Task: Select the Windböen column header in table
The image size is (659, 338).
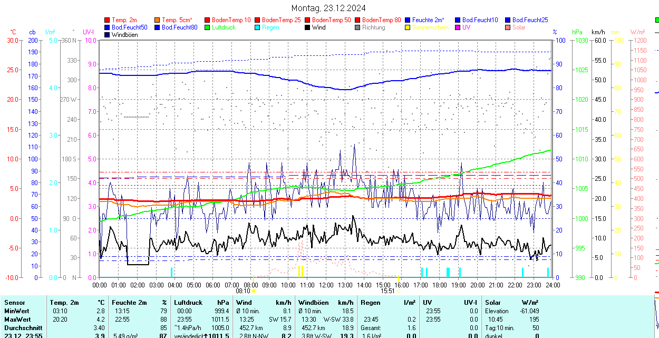Action: pyautogui.click(x=313, y=303)
